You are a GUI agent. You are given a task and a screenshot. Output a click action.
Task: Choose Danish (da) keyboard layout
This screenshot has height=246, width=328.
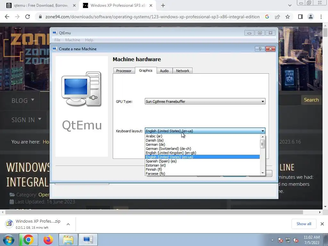tap(202, 140)
